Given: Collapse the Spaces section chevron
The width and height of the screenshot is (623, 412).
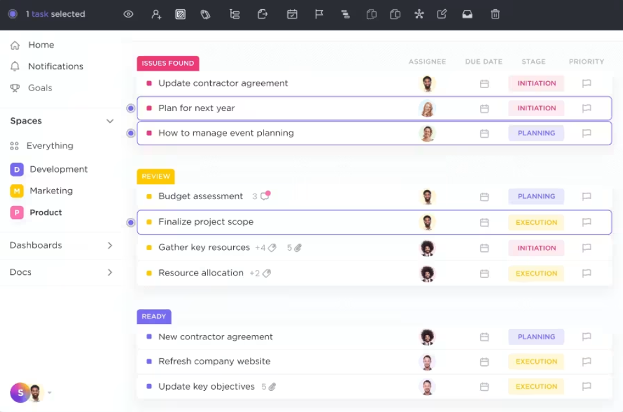Looking at the screenshot, I should pyautogui.click(x=110, y=121).
